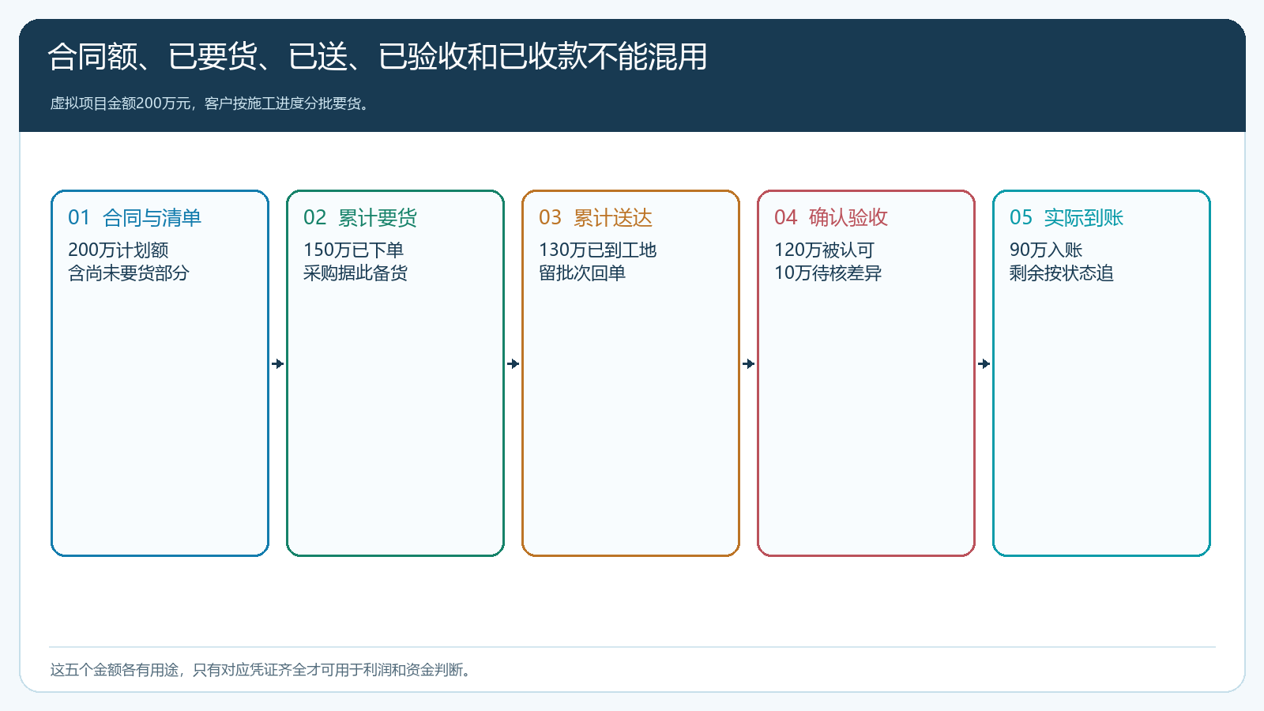Click the line 留批次回单
The height and width of the screenshot is (711, 1264).
click(582, 273)
